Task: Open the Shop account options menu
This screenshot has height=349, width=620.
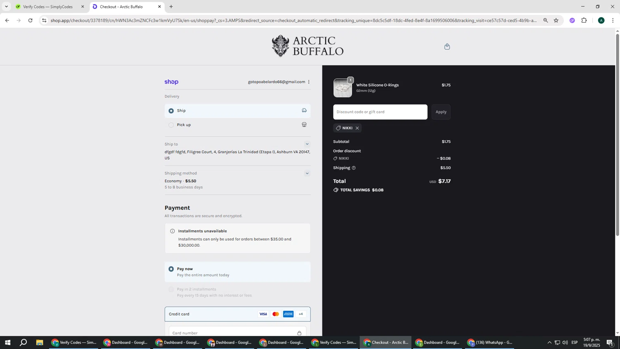Action: (309, 82)
